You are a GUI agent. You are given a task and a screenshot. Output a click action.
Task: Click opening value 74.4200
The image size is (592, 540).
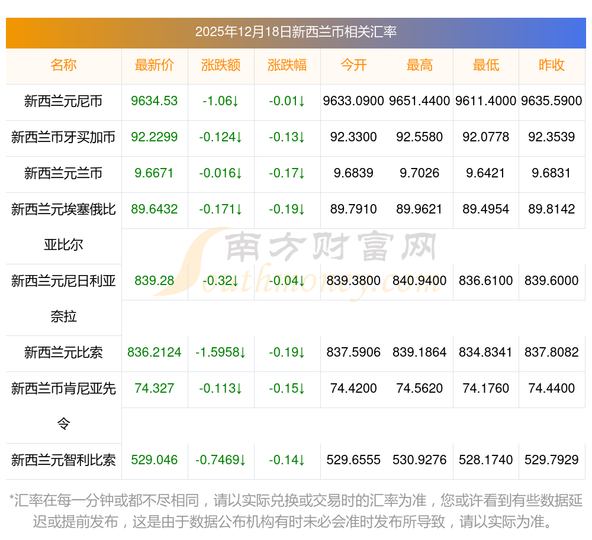click(353, 387)
